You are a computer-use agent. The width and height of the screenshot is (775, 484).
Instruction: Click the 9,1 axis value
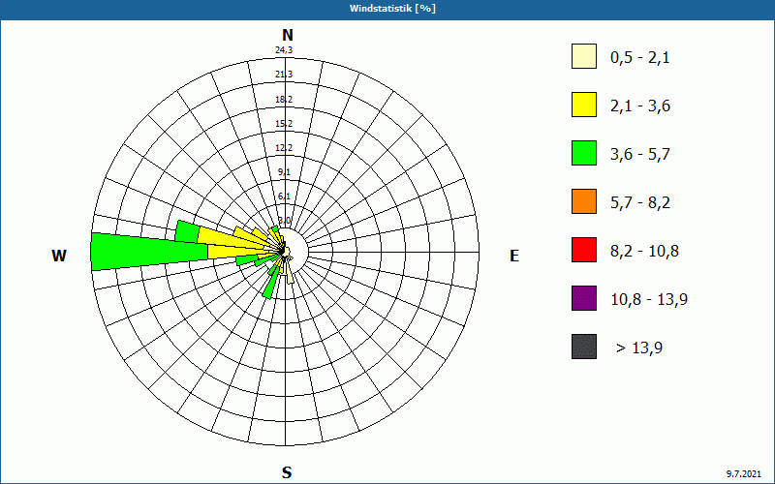pos(284,172)
